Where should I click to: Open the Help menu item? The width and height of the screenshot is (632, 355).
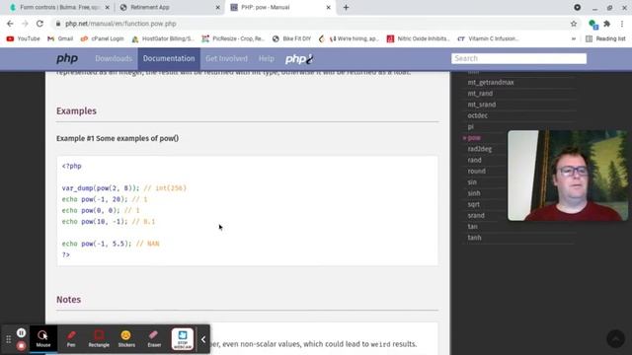pos(266,59)
